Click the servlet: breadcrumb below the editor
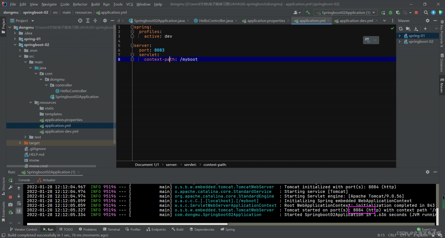The image size is (445, 238). coord(190,165)
